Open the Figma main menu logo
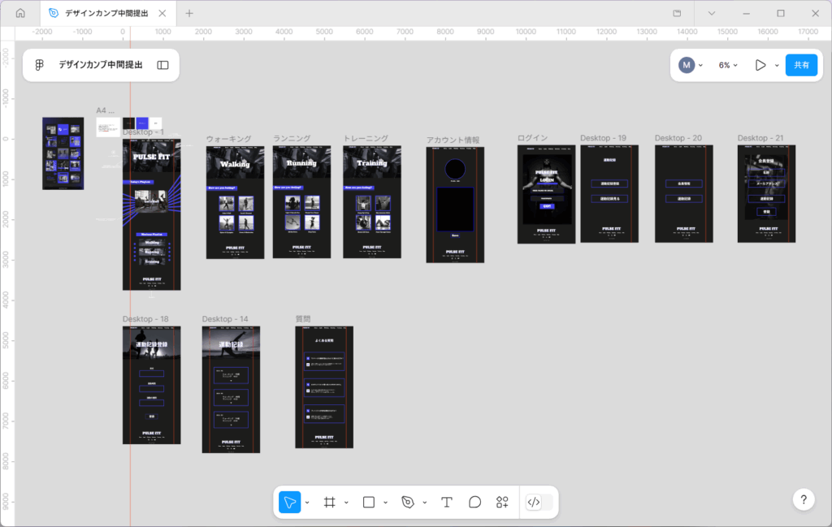 pos(39,65)
